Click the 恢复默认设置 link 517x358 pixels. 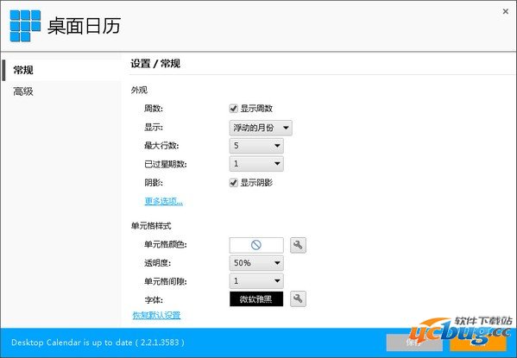[156, 315]
